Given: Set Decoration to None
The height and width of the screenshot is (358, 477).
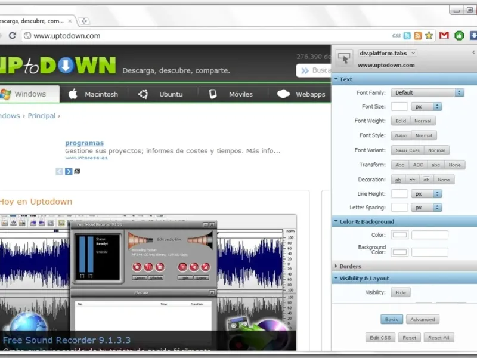Looking at the screenshot, I should (x=444, y=180).
